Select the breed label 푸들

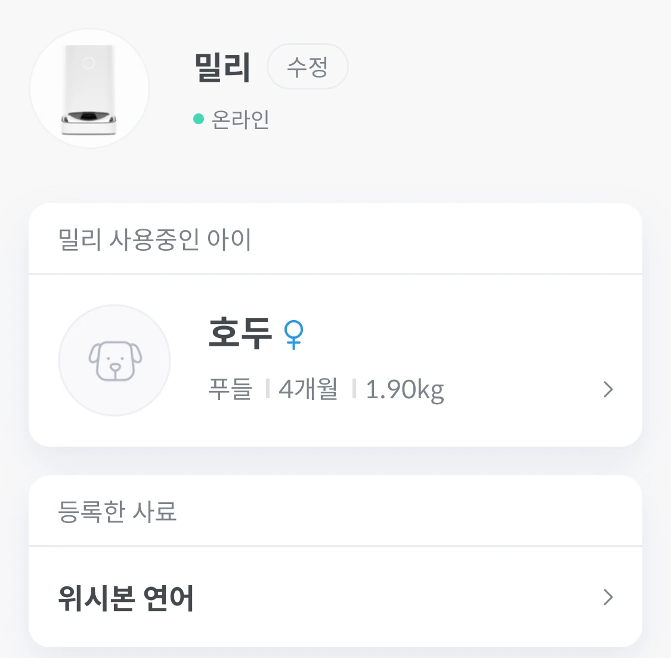(231, 389)
